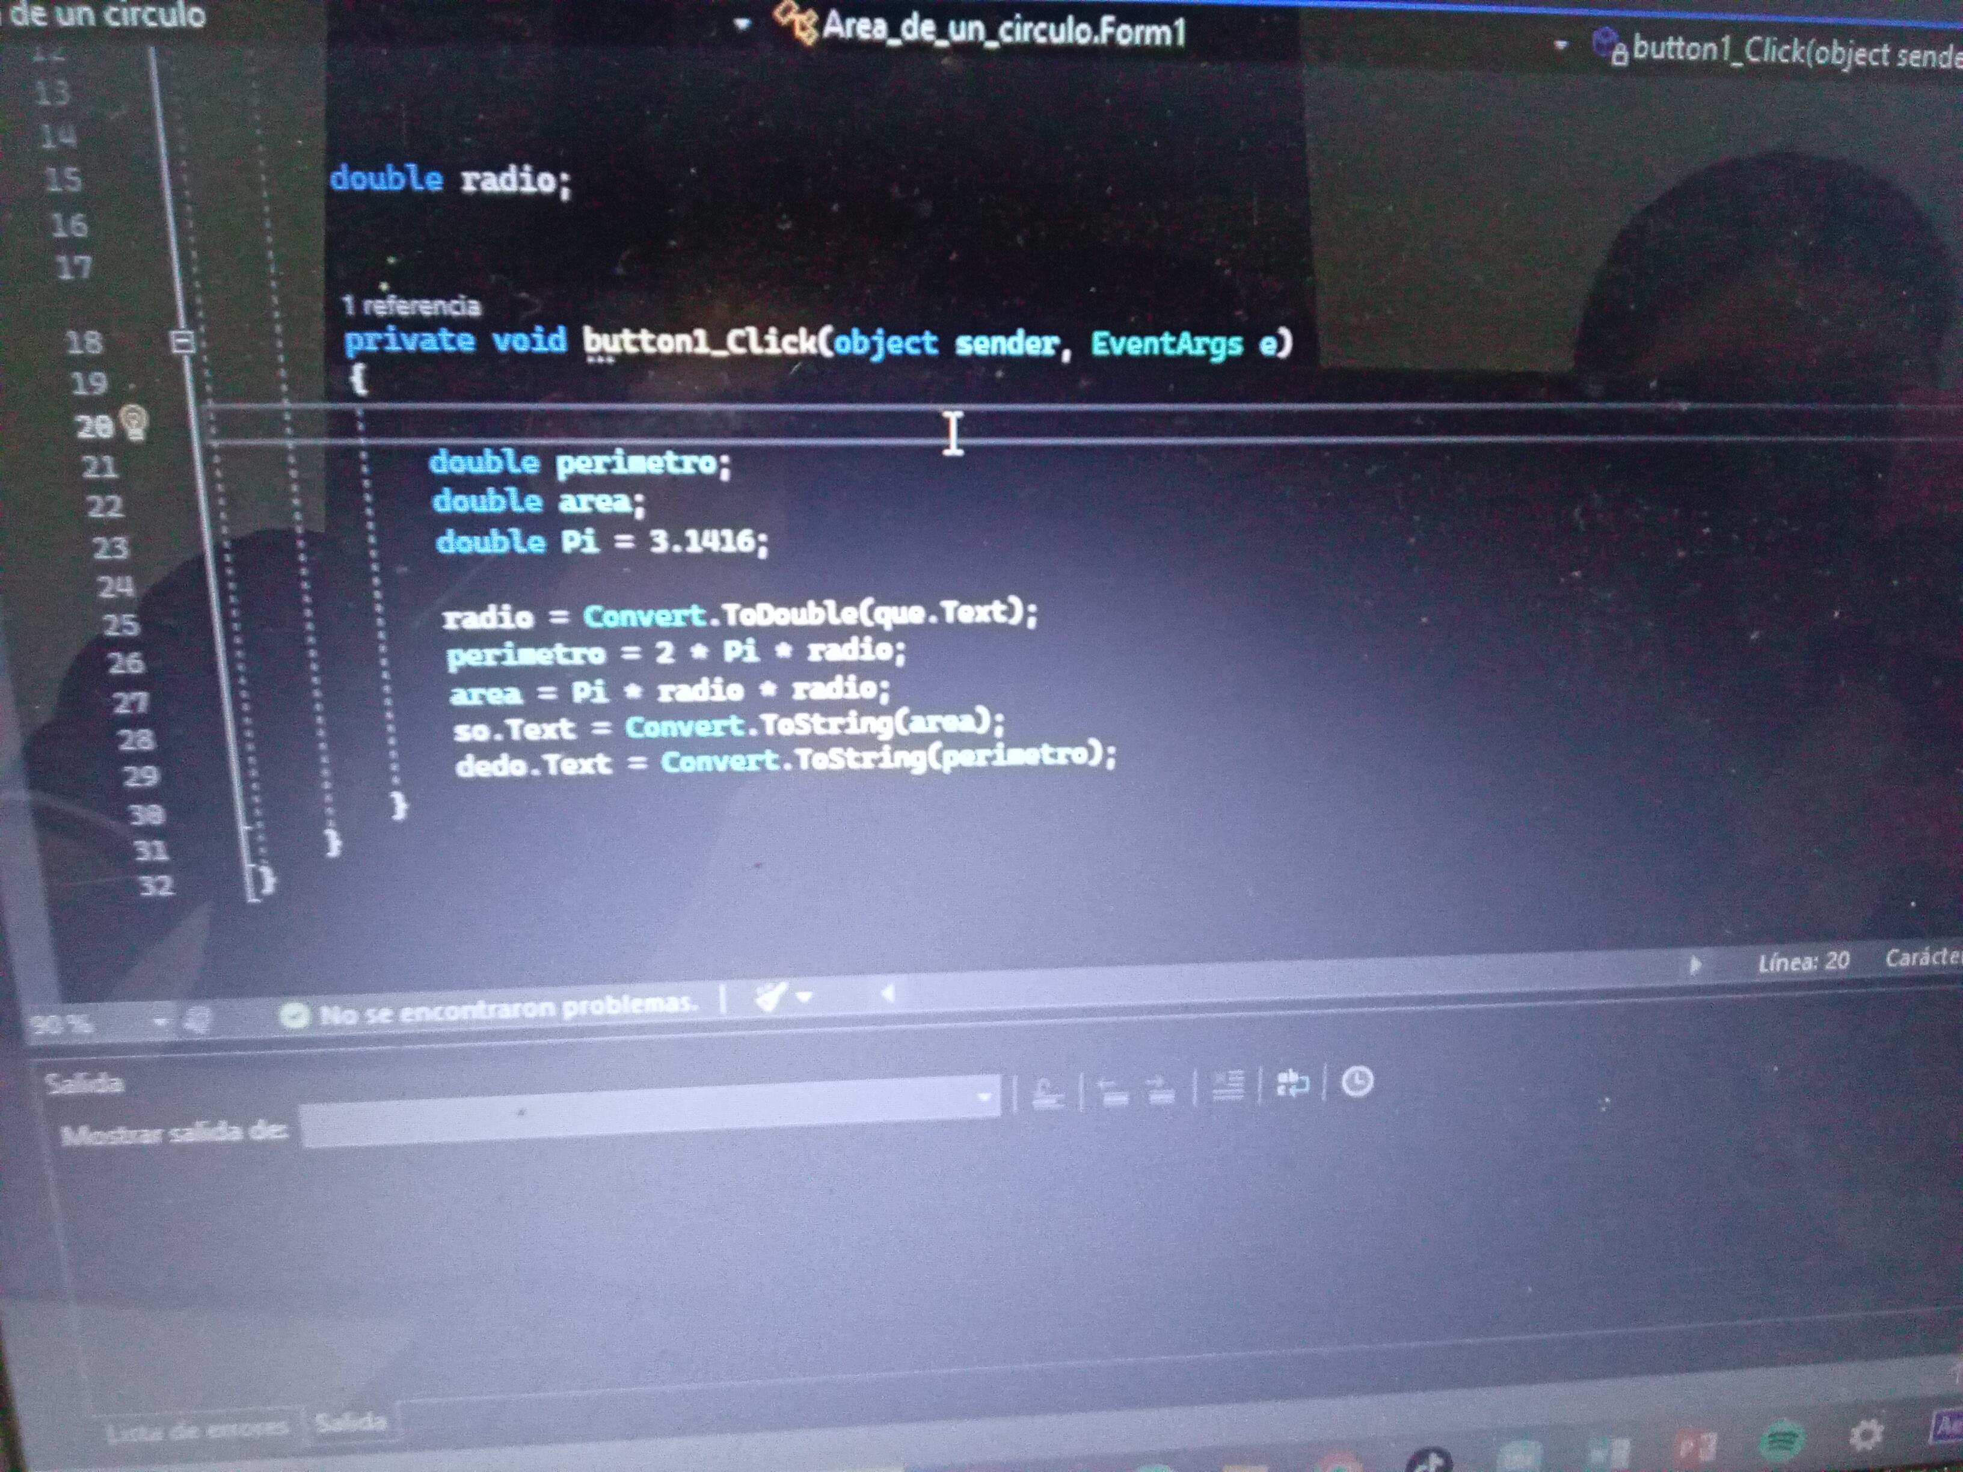Click the find message in code icon
The image size is (1963, 1472).
point(1049,1094)
